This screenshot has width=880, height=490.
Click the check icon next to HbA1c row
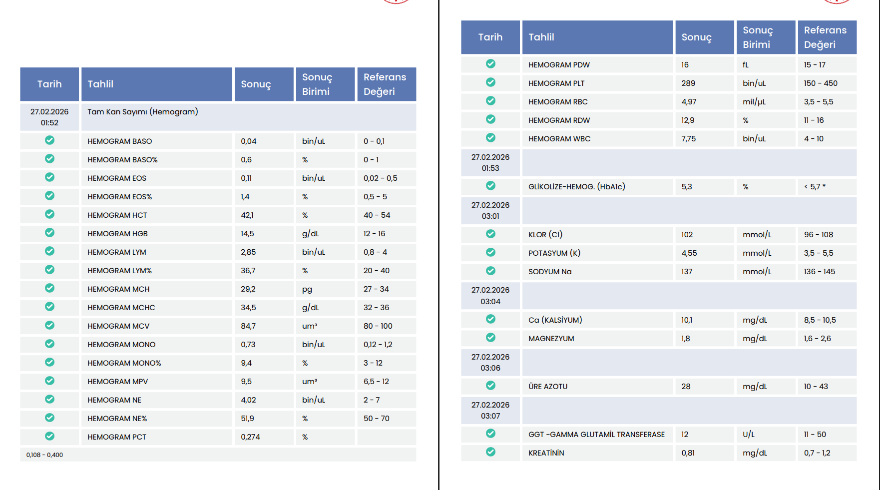point(490,186)
